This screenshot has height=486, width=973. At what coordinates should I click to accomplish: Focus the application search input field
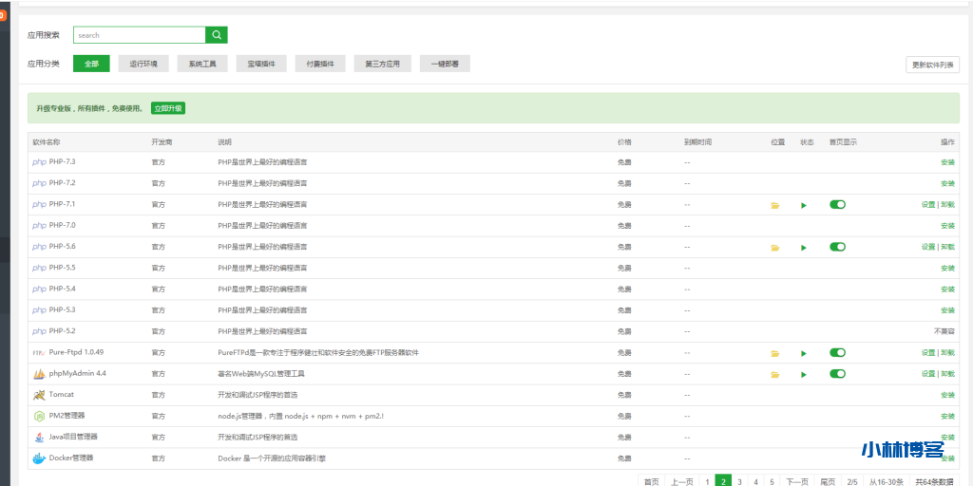139,35
